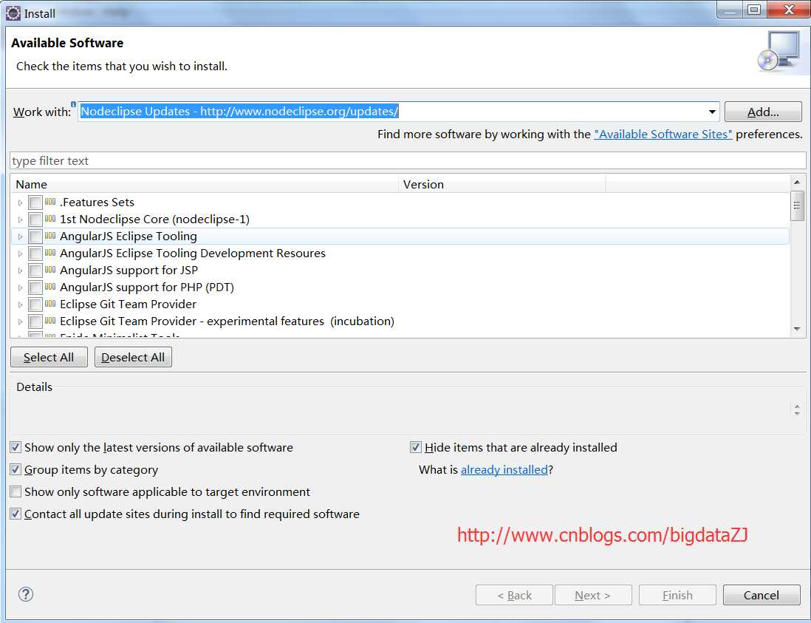Expand the .Features Sets tree node

20,202
